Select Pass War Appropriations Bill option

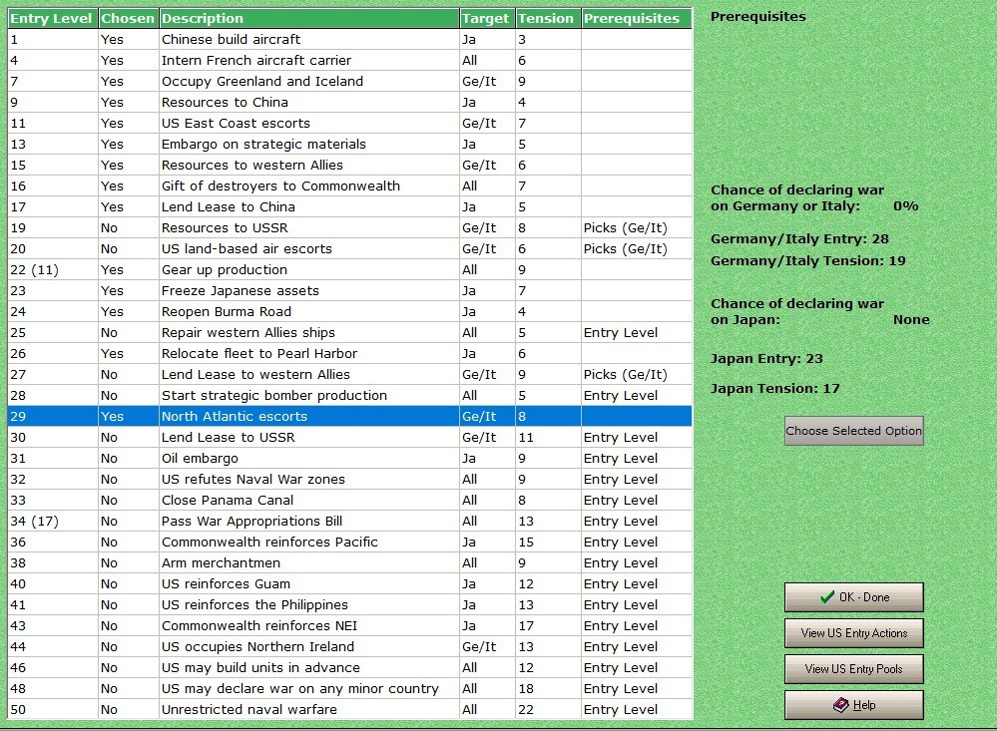point(349,522)
